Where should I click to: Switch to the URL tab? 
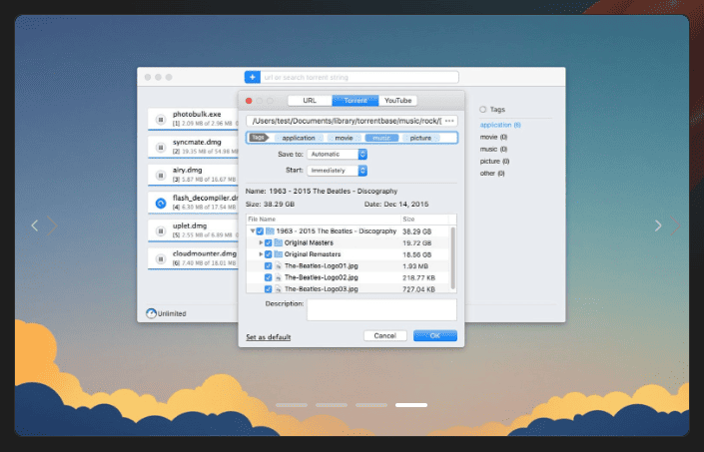tap(310, 101)
